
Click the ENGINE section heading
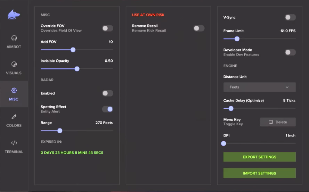[230, 66]
